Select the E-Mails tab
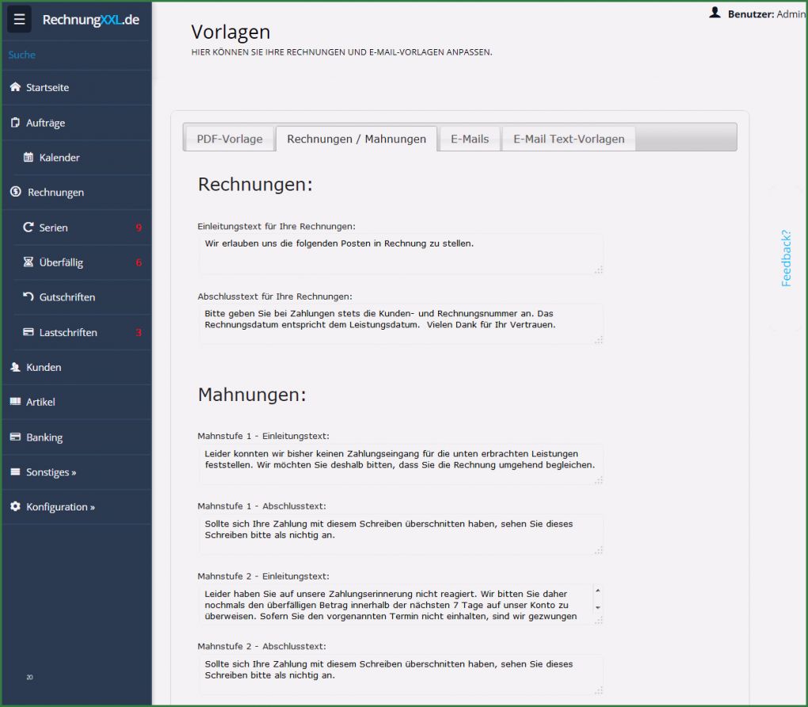 pos(470,139)
